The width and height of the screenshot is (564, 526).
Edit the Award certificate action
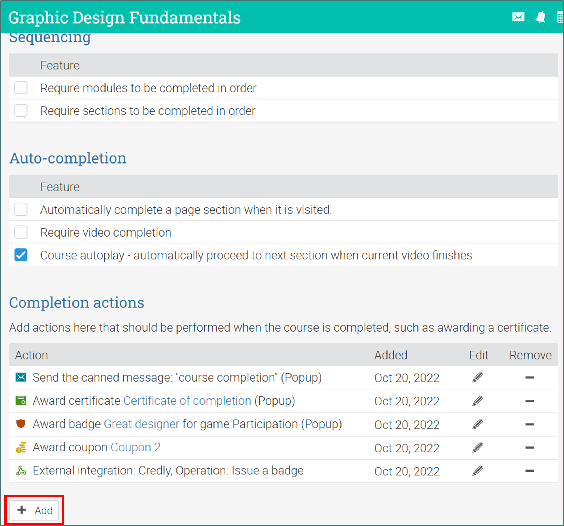477,401
